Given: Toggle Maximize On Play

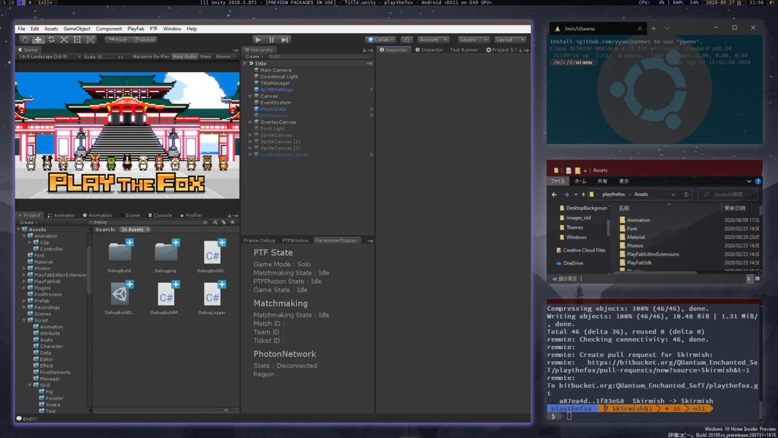Looking at the screenshot, I should (151, 56).
